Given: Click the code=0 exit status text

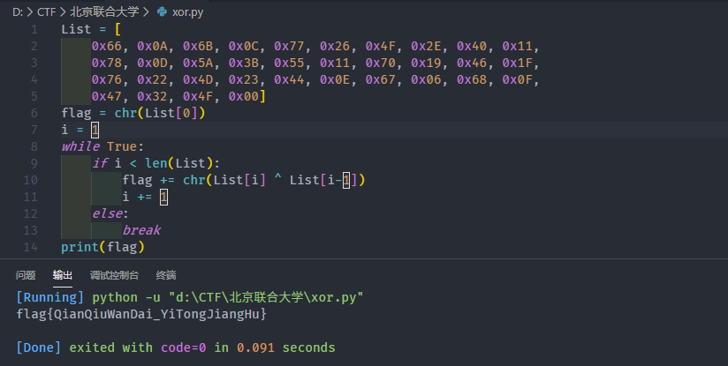Looking at the screenshot, I should [184, 347].
